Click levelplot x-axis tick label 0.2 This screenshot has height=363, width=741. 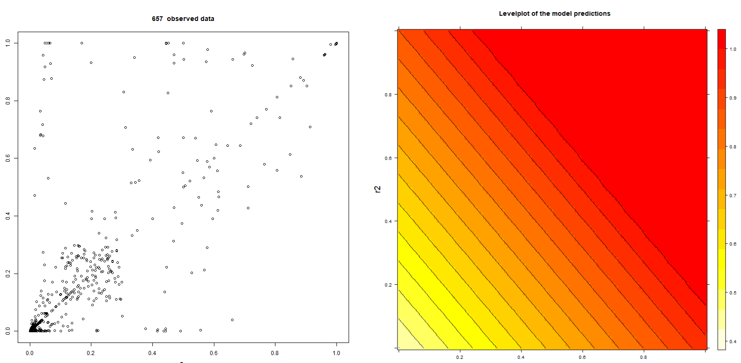click(x=460, y=357)
